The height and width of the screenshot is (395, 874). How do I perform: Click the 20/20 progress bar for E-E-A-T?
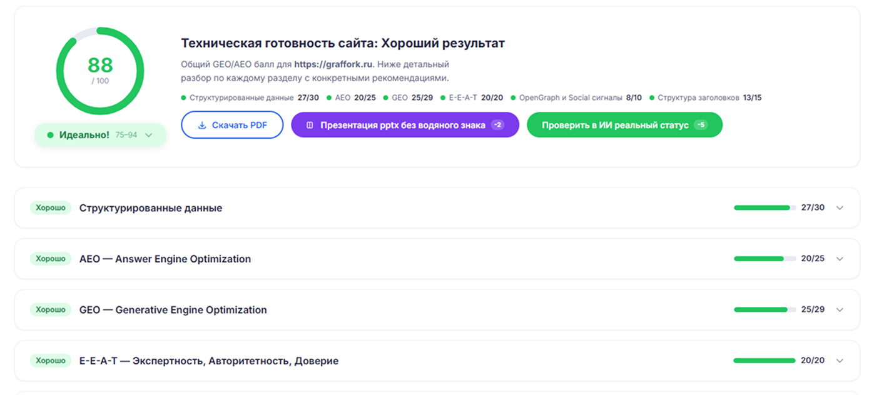[x=765, y=361]
